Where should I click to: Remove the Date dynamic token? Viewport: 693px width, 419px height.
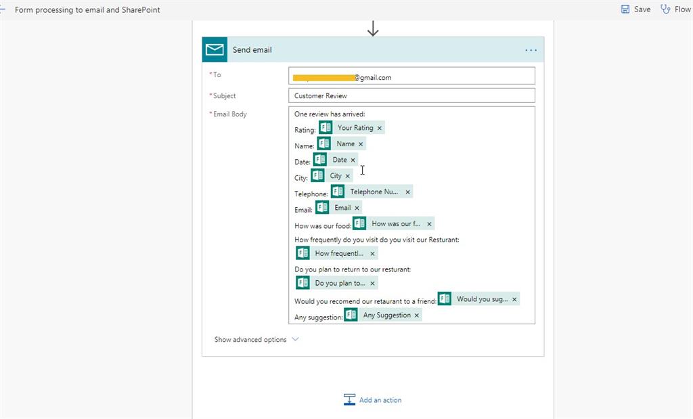coord(353,160)
